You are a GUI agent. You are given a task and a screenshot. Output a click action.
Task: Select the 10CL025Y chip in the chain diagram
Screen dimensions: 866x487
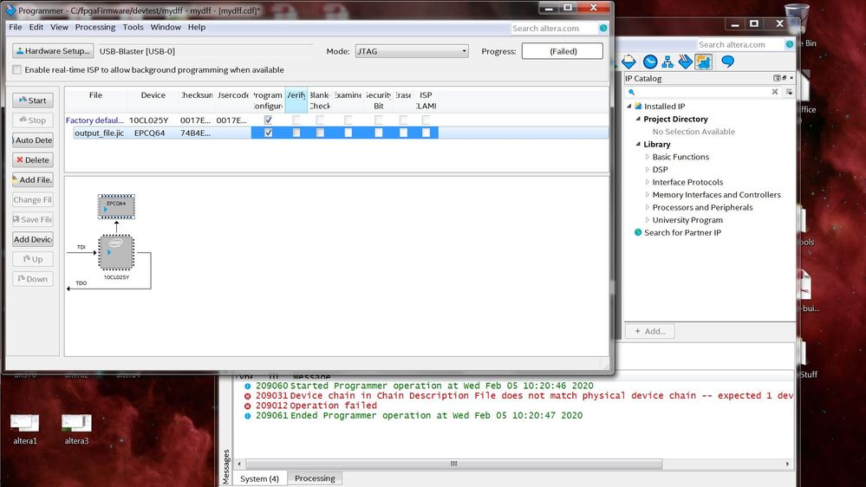(x=116, y=253)
